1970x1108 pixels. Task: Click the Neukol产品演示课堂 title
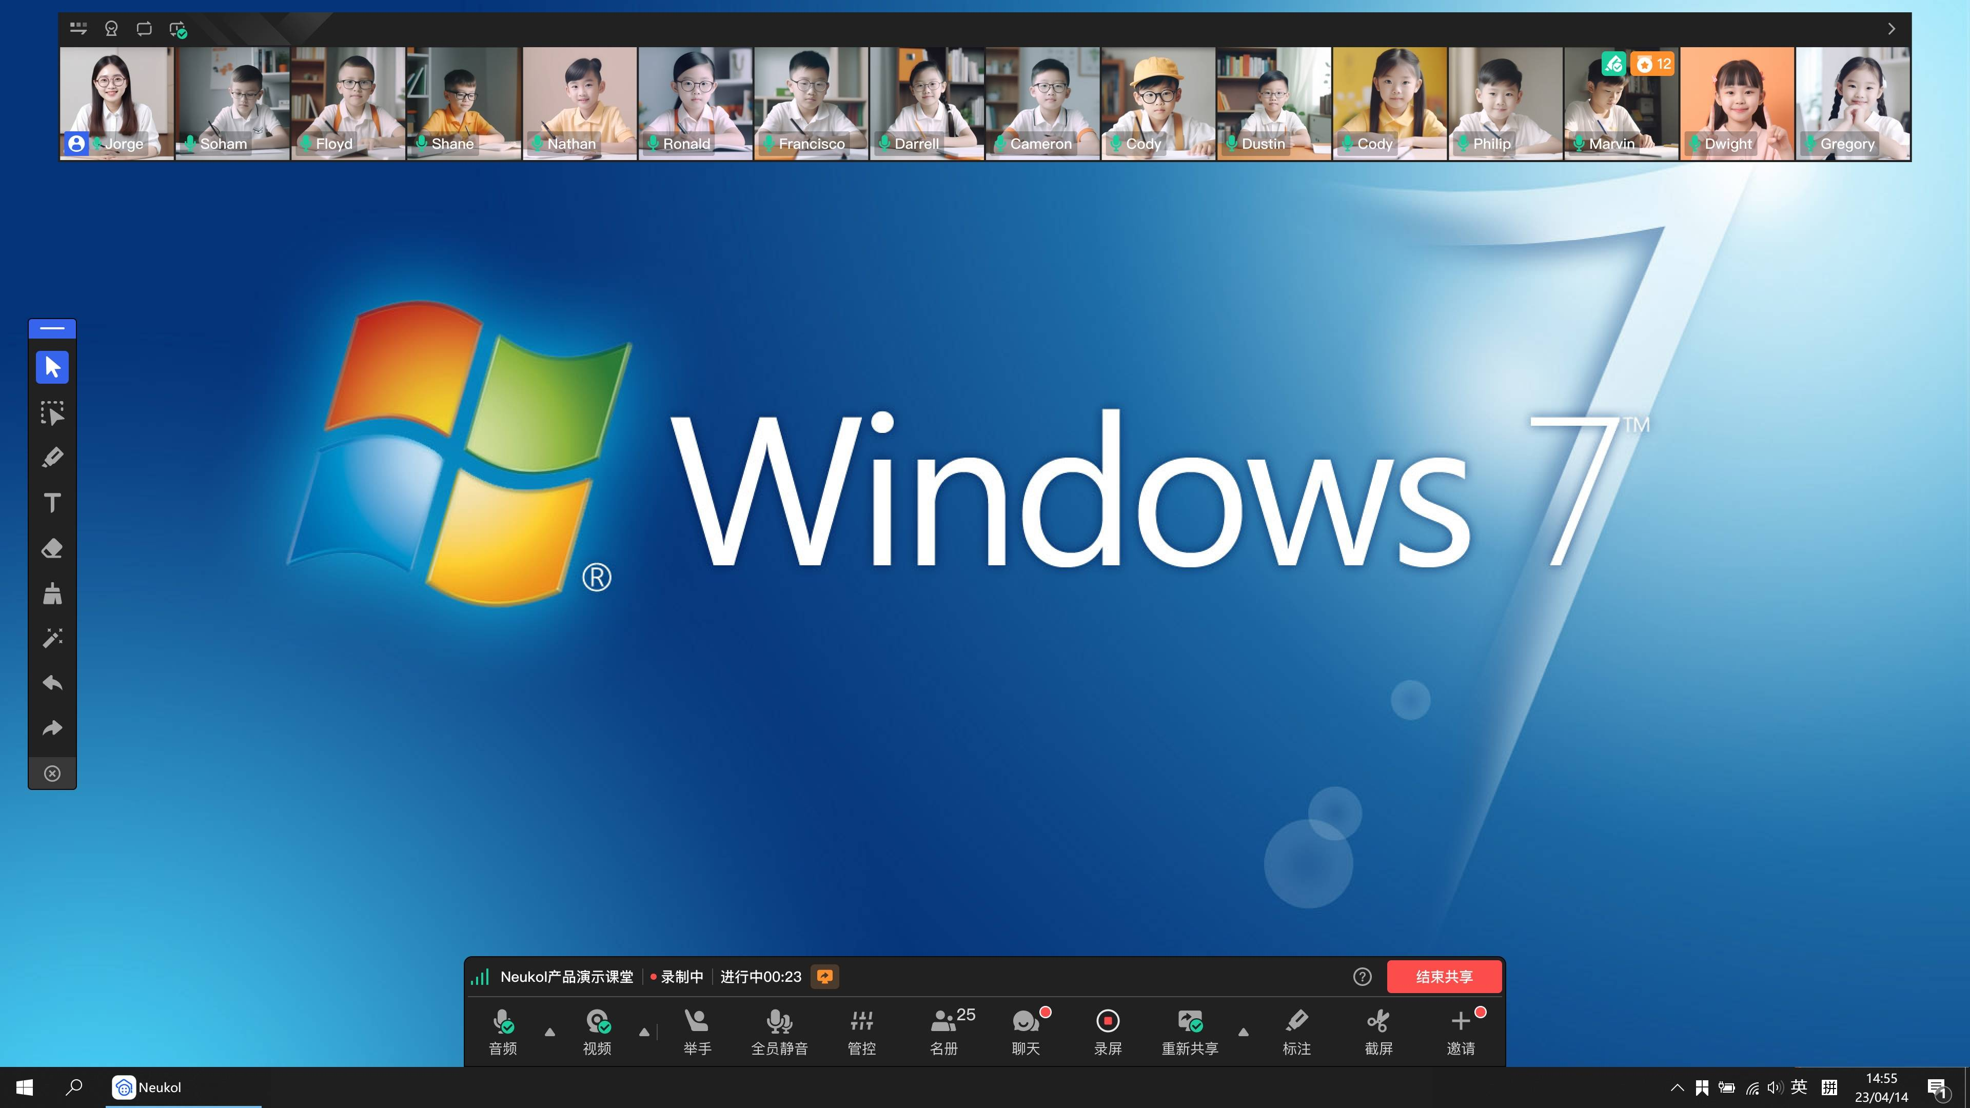(567, 977)
